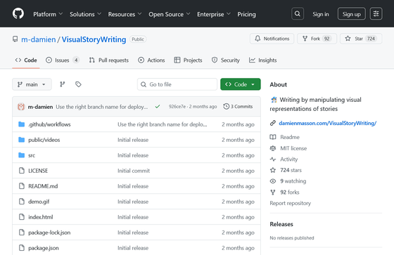This screenshot has width=394, height=255.
Task: Switch to the Actions tab
Action: (151, 60)
